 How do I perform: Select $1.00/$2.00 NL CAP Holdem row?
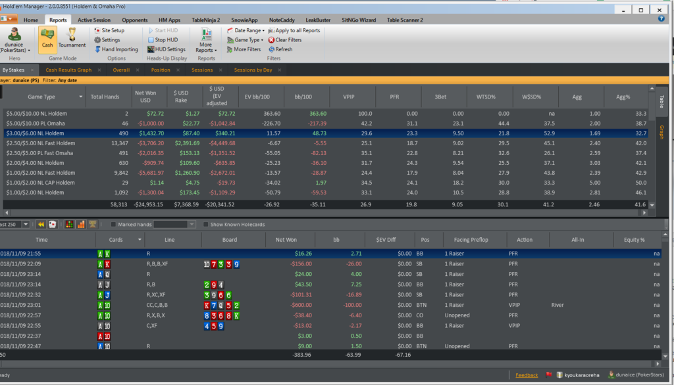click(x=326, y=183)
